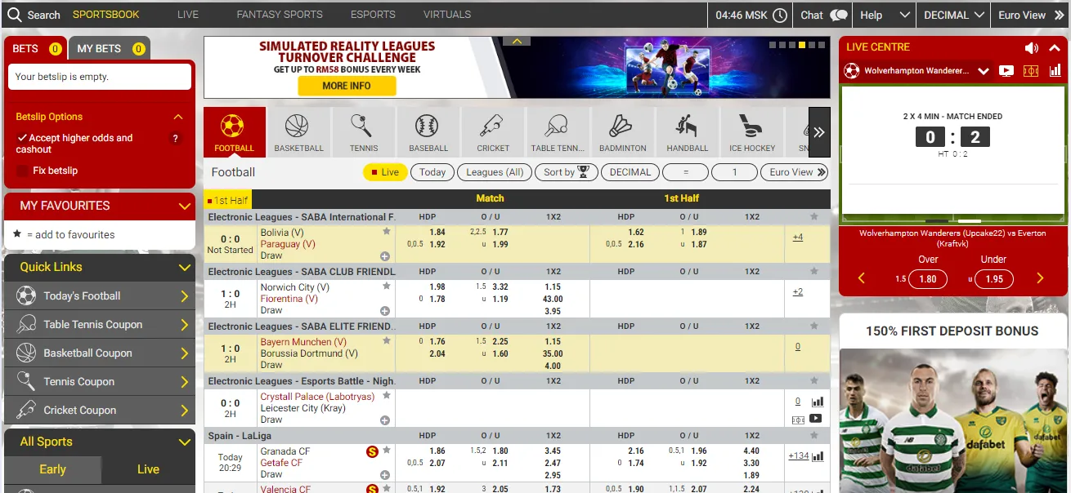
Task: Collapse the Betslip Options section
Action: 178,117
